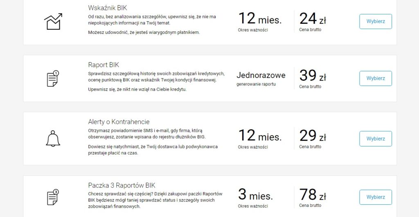Click the 24 zł price of Wskaźnik BIK

[x=312, y=19]
